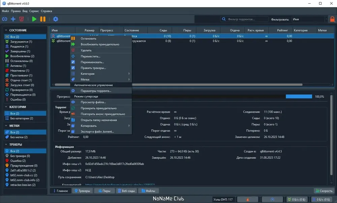Open the Файл menu
This screenshot has width=337, height=203.
coord(5,11)
